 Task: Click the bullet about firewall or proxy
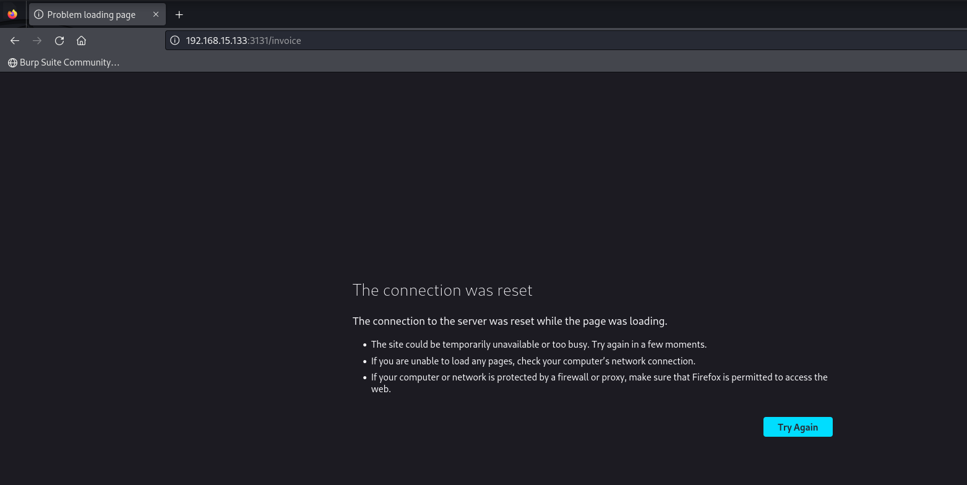click(599, 377)
